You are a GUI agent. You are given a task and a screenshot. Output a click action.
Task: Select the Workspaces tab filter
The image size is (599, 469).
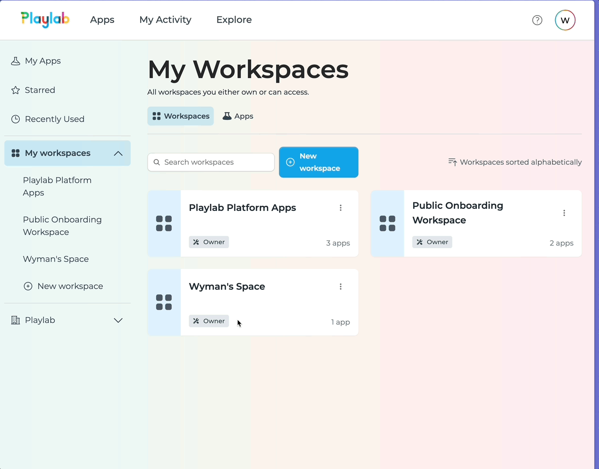[x=180, y=116]
